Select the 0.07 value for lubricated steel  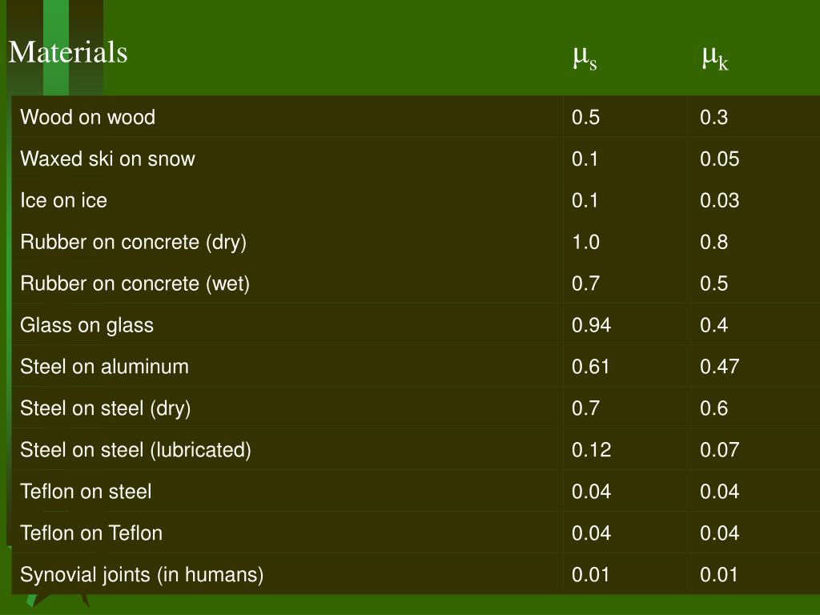point(720,450)
